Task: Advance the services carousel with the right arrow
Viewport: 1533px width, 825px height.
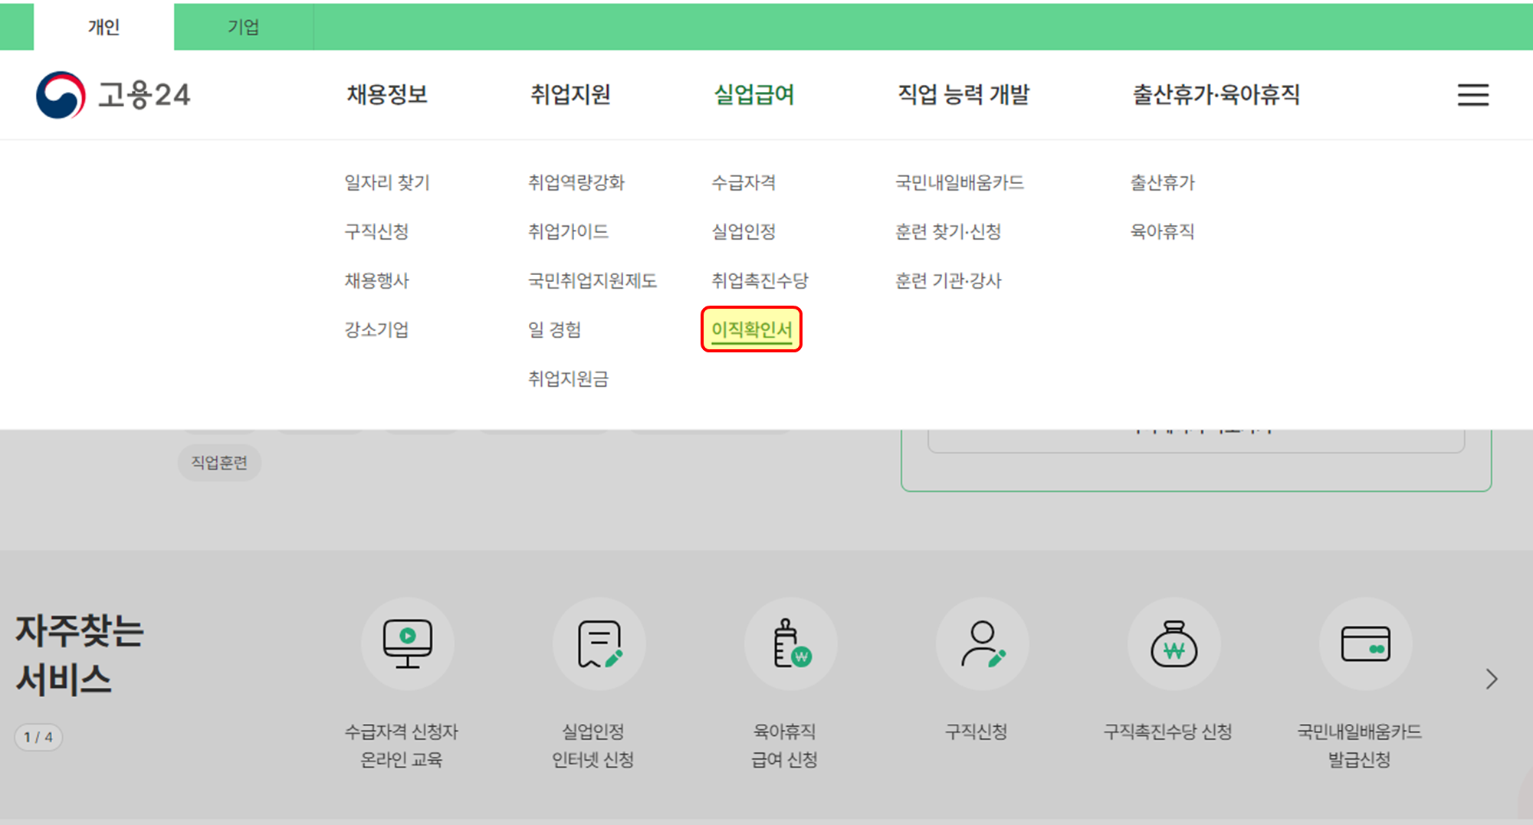Action: click(1492, 679)
